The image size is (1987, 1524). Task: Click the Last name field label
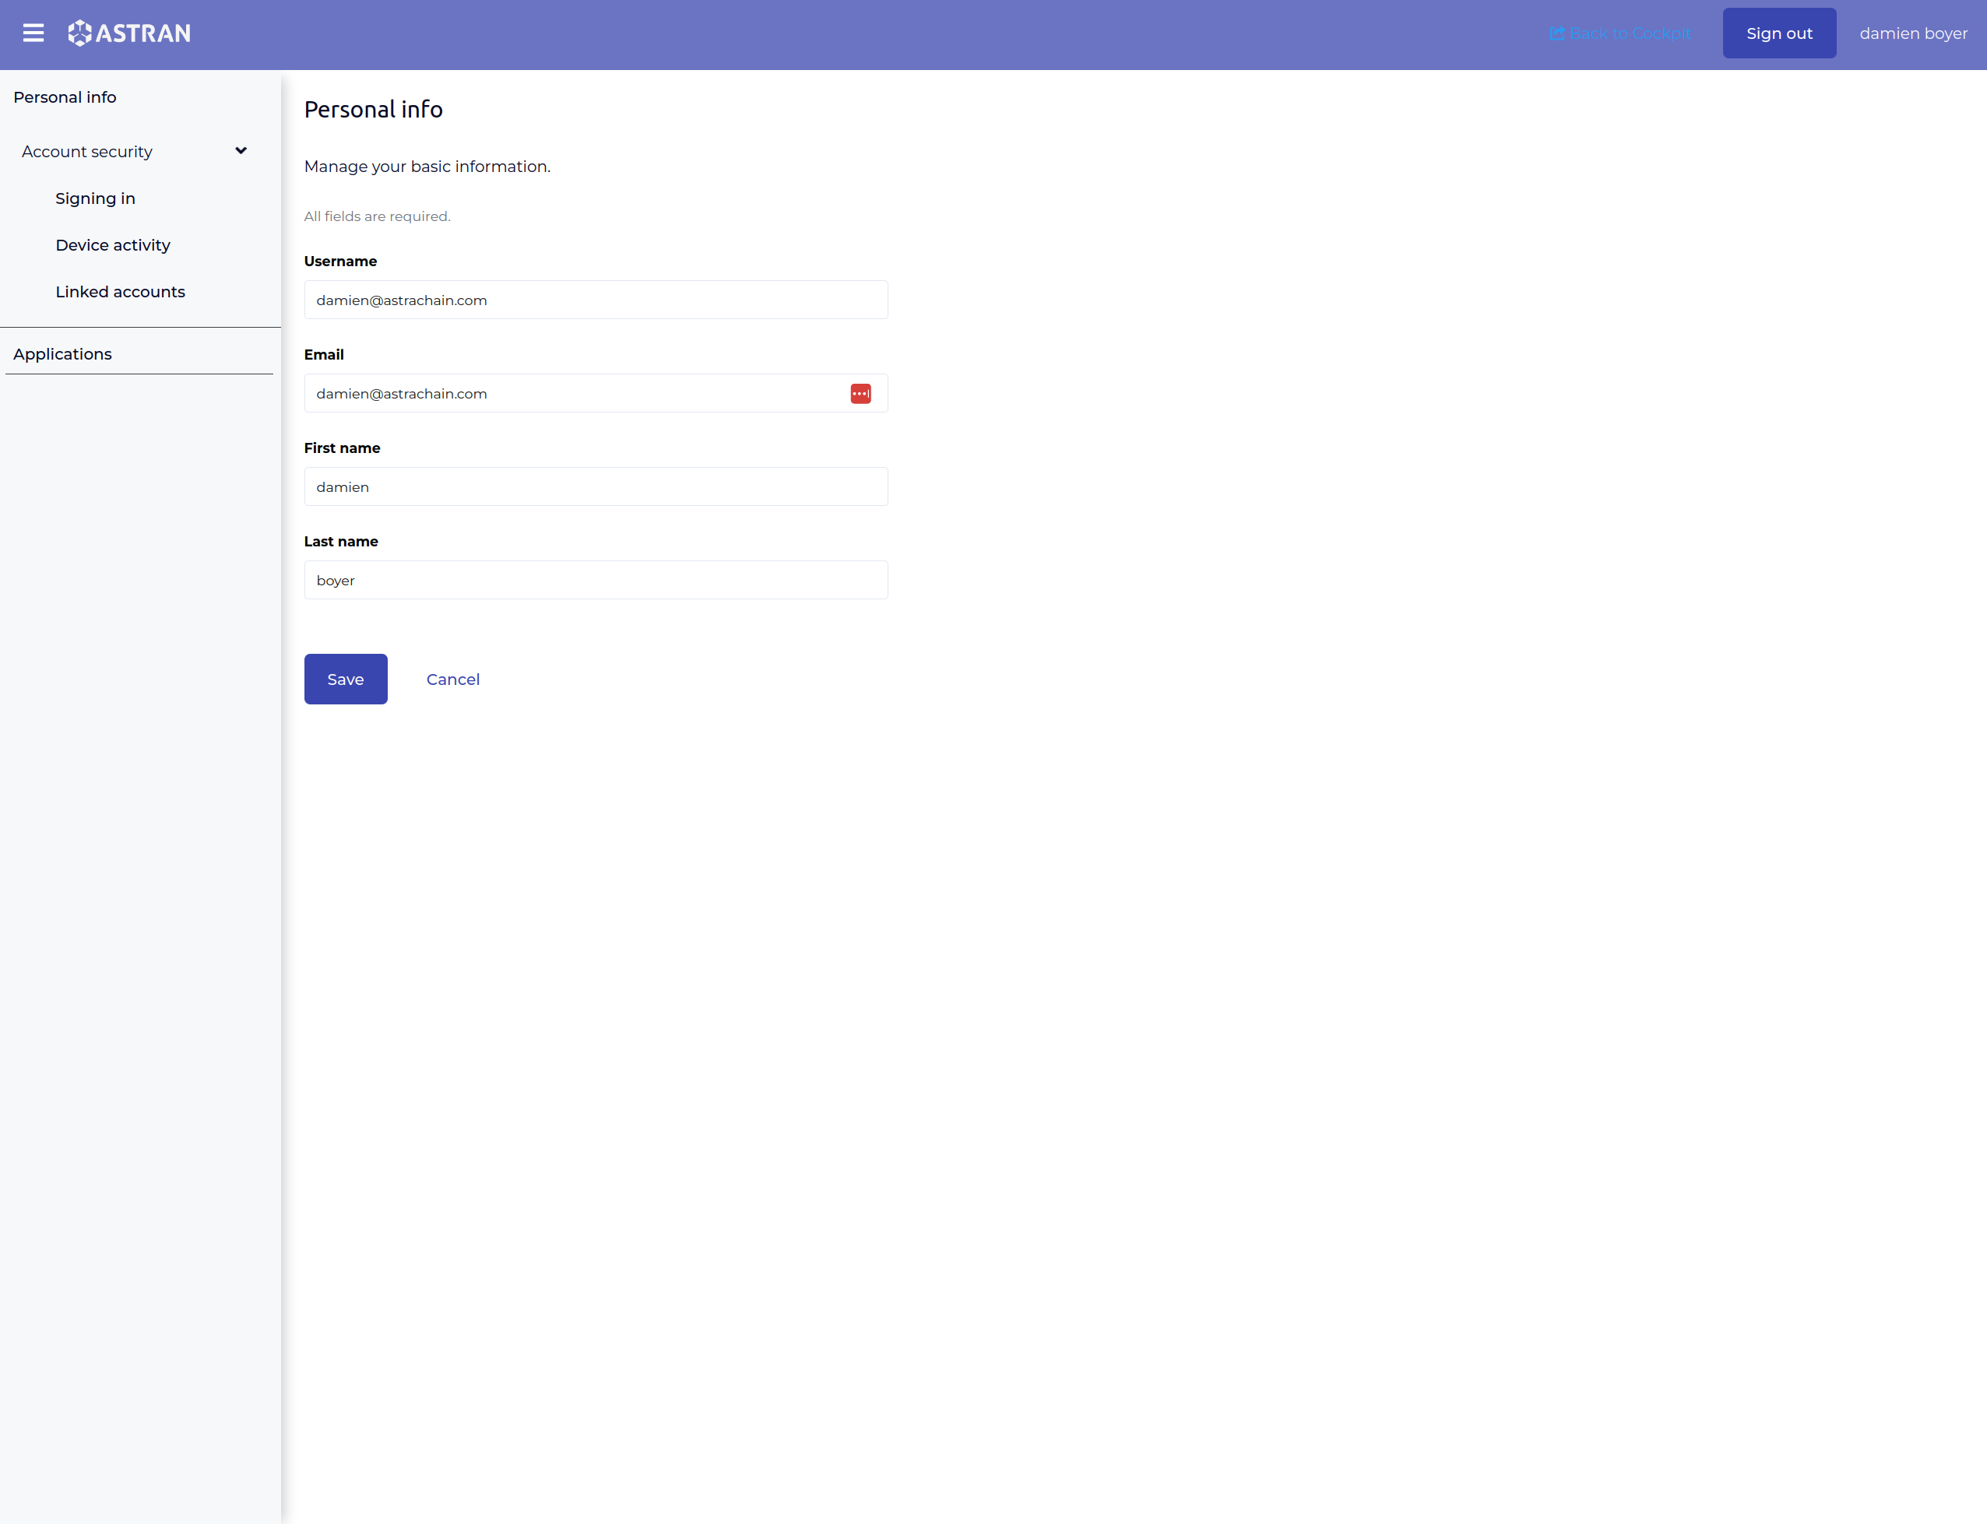coord(341,542)
